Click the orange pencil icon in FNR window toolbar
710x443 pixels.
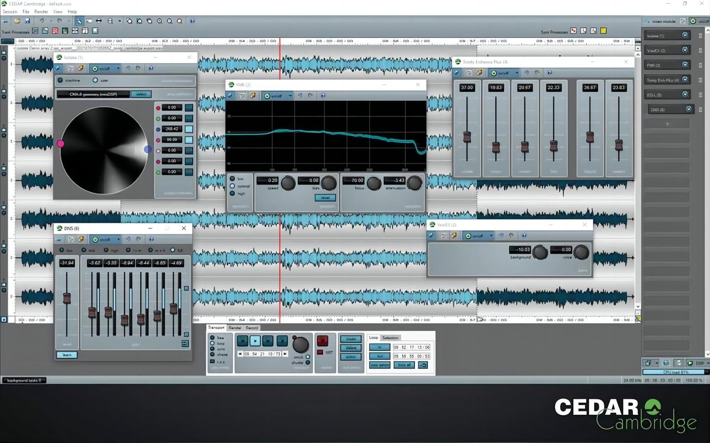click(x=253, y=95)
